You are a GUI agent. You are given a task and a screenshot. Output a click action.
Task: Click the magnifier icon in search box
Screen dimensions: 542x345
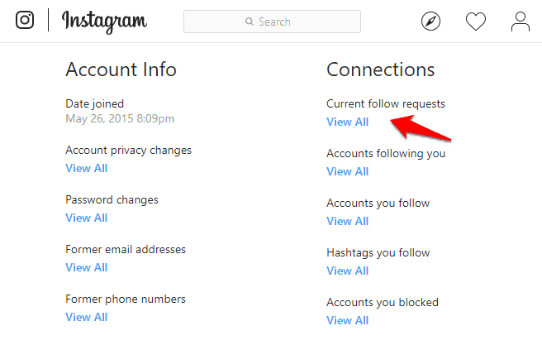249,22
